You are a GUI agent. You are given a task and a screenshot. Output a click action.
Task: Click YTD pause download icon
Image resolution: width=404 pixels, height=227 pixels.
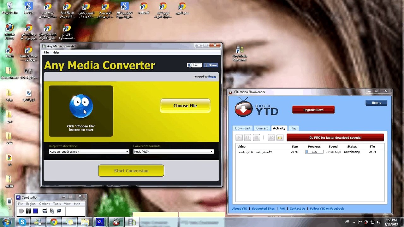[x=247, y=137]
